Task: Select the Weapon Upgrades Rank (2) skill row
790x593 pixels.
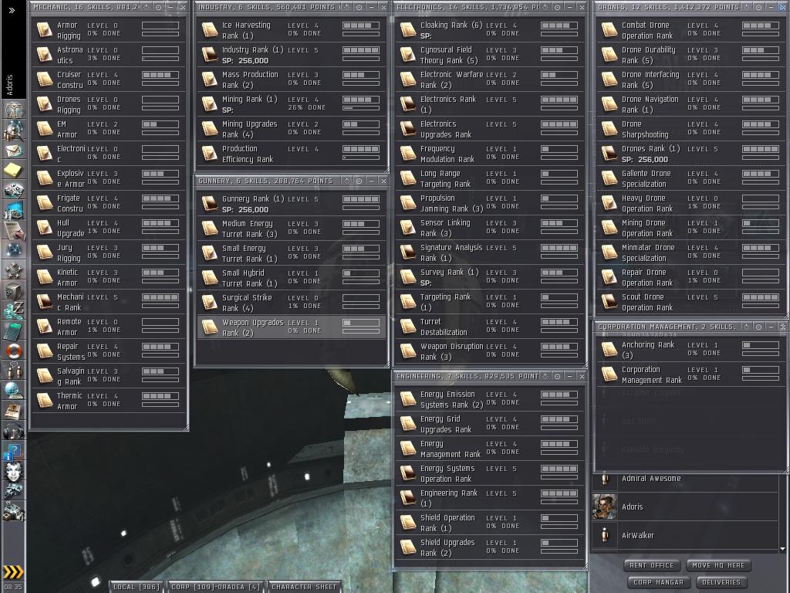Action: click(291, 327)
